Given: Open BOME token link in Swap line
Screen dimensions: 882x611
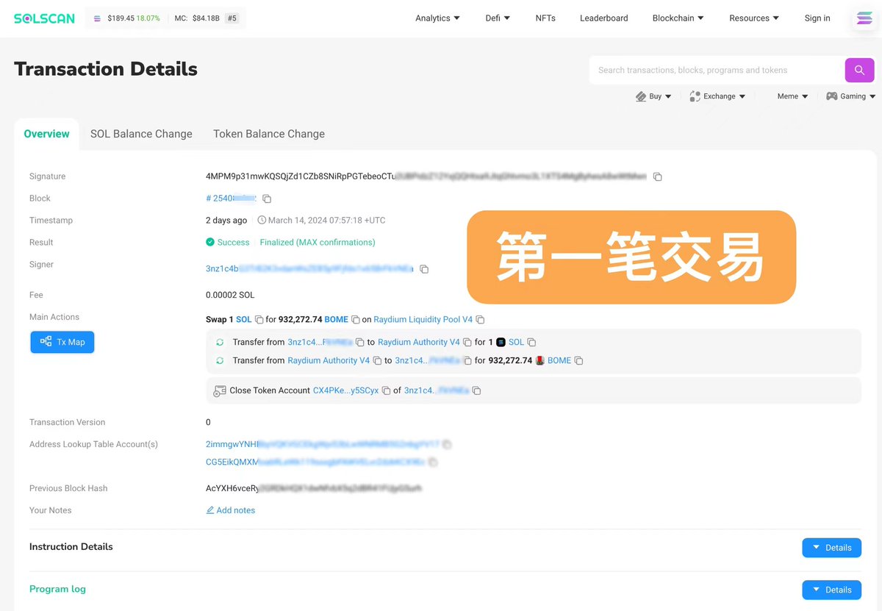Looking at the screenshot, I should 337,320.
